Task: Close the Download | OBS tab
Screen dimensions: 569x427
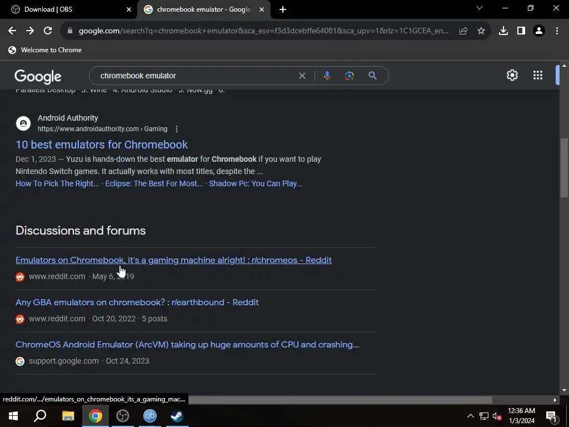Action: pyautogui.click(x=129, y=9)
